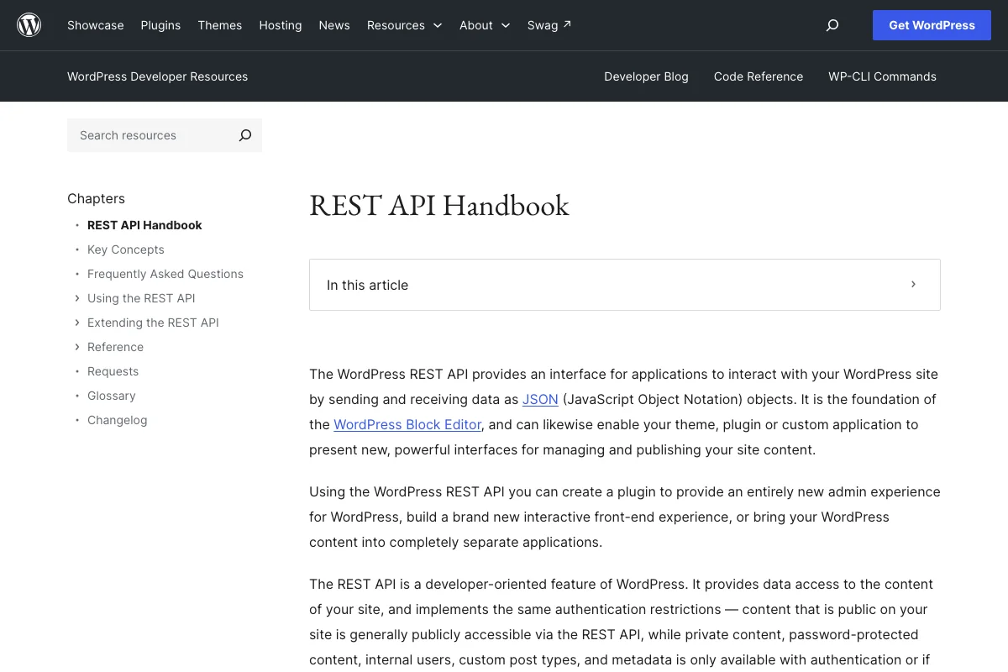Image resolution: width=1008 pixels, height=672 pixels.
Task: Open the Showcase menu item
Action: coord(96,25)
